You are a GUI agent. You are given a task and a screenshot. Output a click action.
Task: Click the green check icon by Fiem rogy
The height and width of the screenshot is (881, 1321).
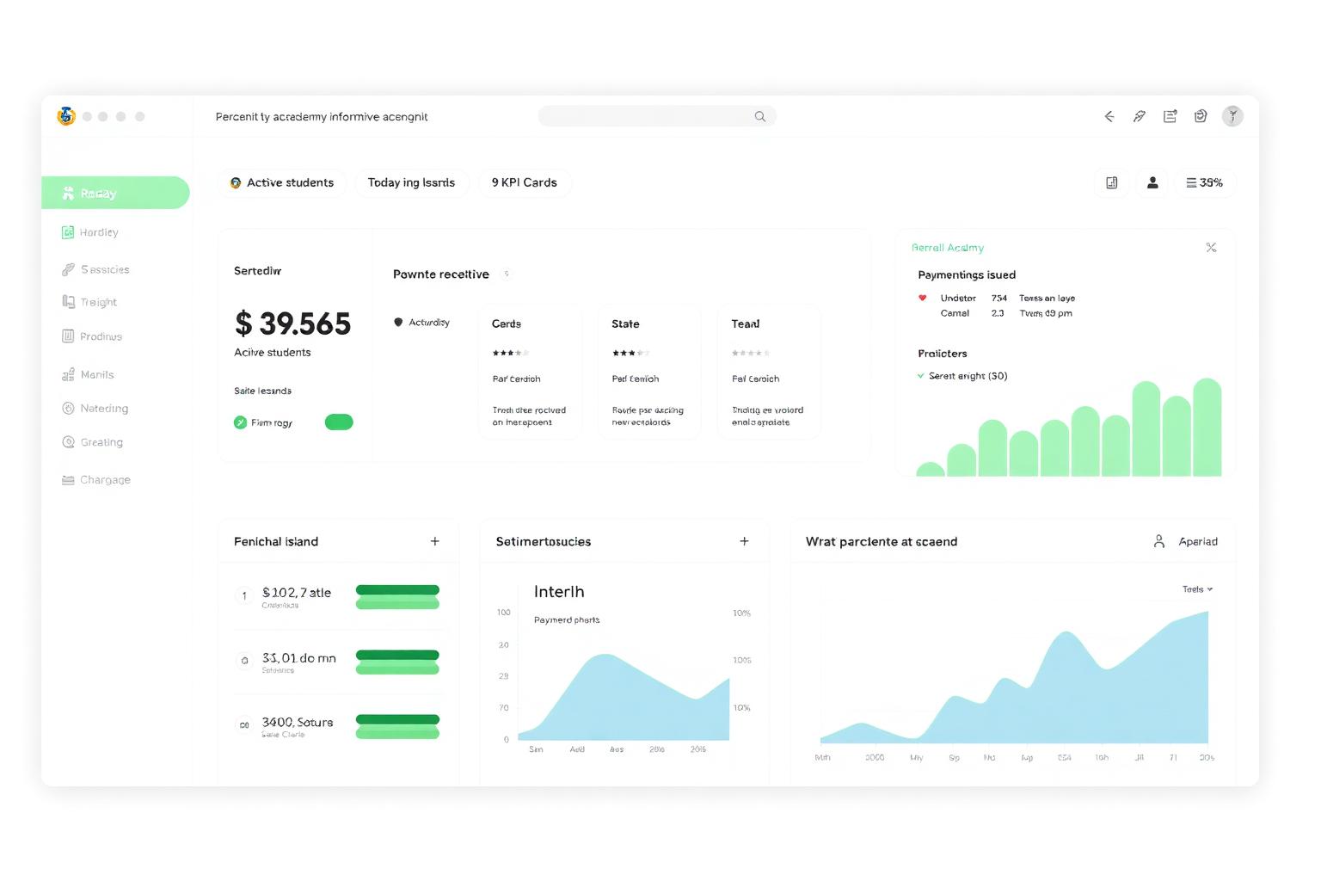point(240,422)
